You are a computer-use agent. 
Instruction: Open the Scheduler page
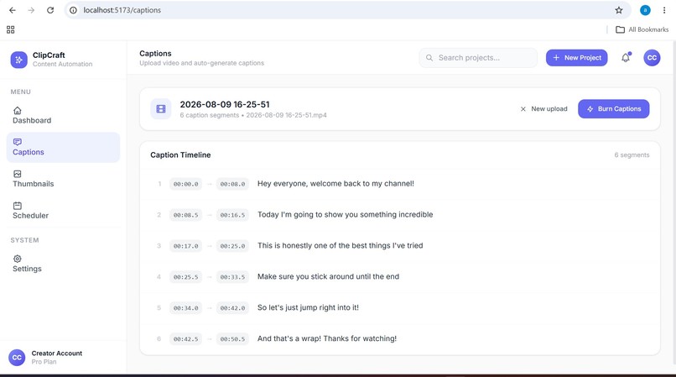63,211
